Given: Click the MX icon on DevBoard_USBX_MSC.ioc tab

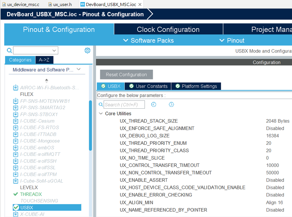Looking at the screenshot, I should point(83,4).
